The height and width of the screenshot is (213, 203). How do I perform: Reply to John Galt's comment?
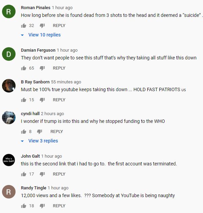point(59,174)
